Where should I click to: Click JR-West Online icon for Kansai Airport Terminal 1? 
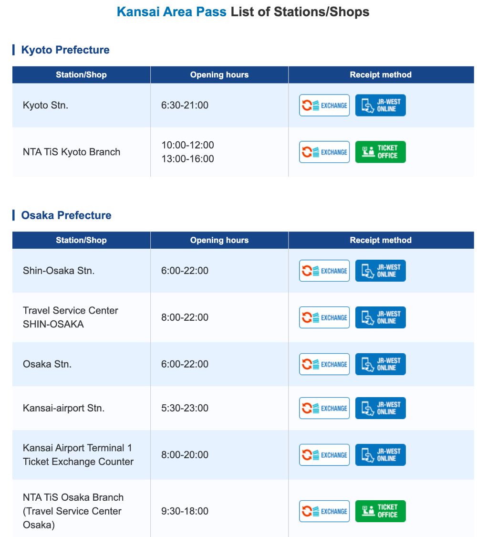click(x=380, y=455)
